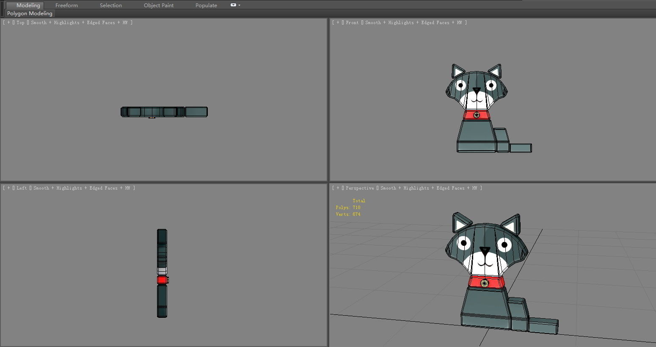Expand the Polygon Modeling panel
Screen dimensions: 656x347
30,14
